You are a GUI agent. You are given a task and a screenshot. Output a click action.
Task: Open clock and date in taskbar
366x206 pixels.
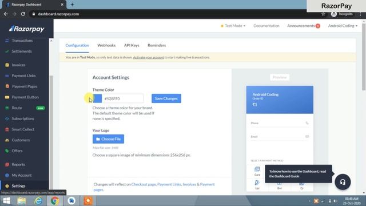(x=352, y=201)
